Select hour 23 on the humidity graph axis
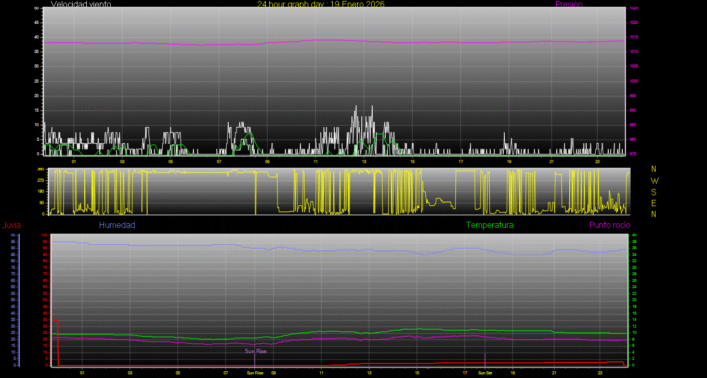This screenshot has width=707, height=378. (600, 373)
